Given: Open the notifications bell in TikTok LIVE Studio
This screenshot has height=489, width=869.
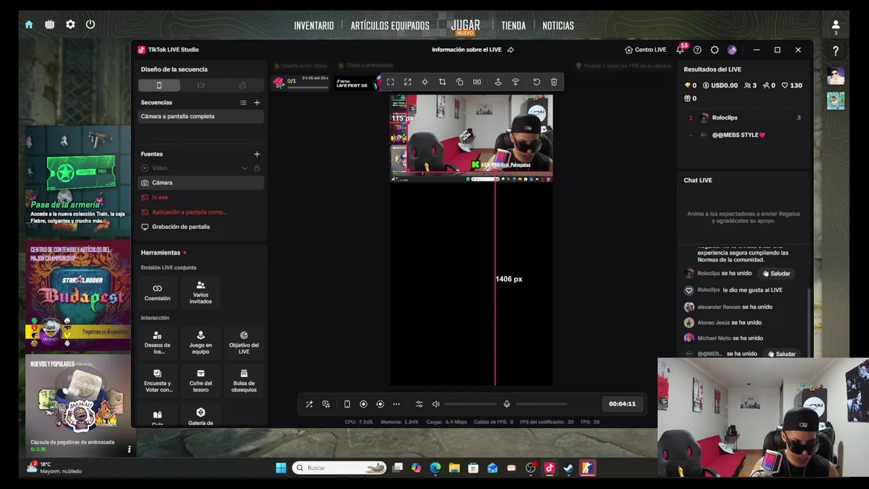Looking at the screenshot, I should (680, 50).
